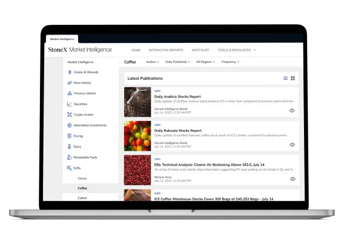Select the Securities chart icon

70,104
